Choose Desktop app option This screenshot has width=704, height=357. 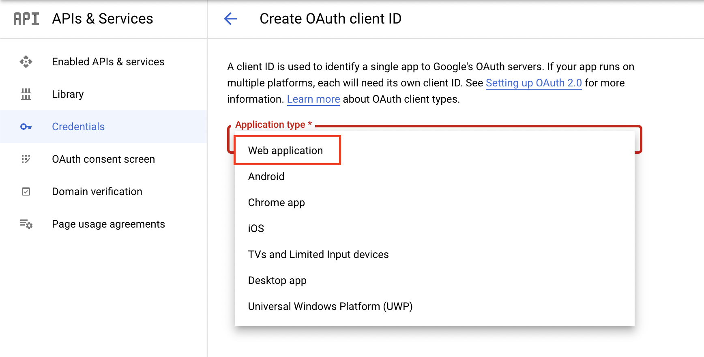435,280
